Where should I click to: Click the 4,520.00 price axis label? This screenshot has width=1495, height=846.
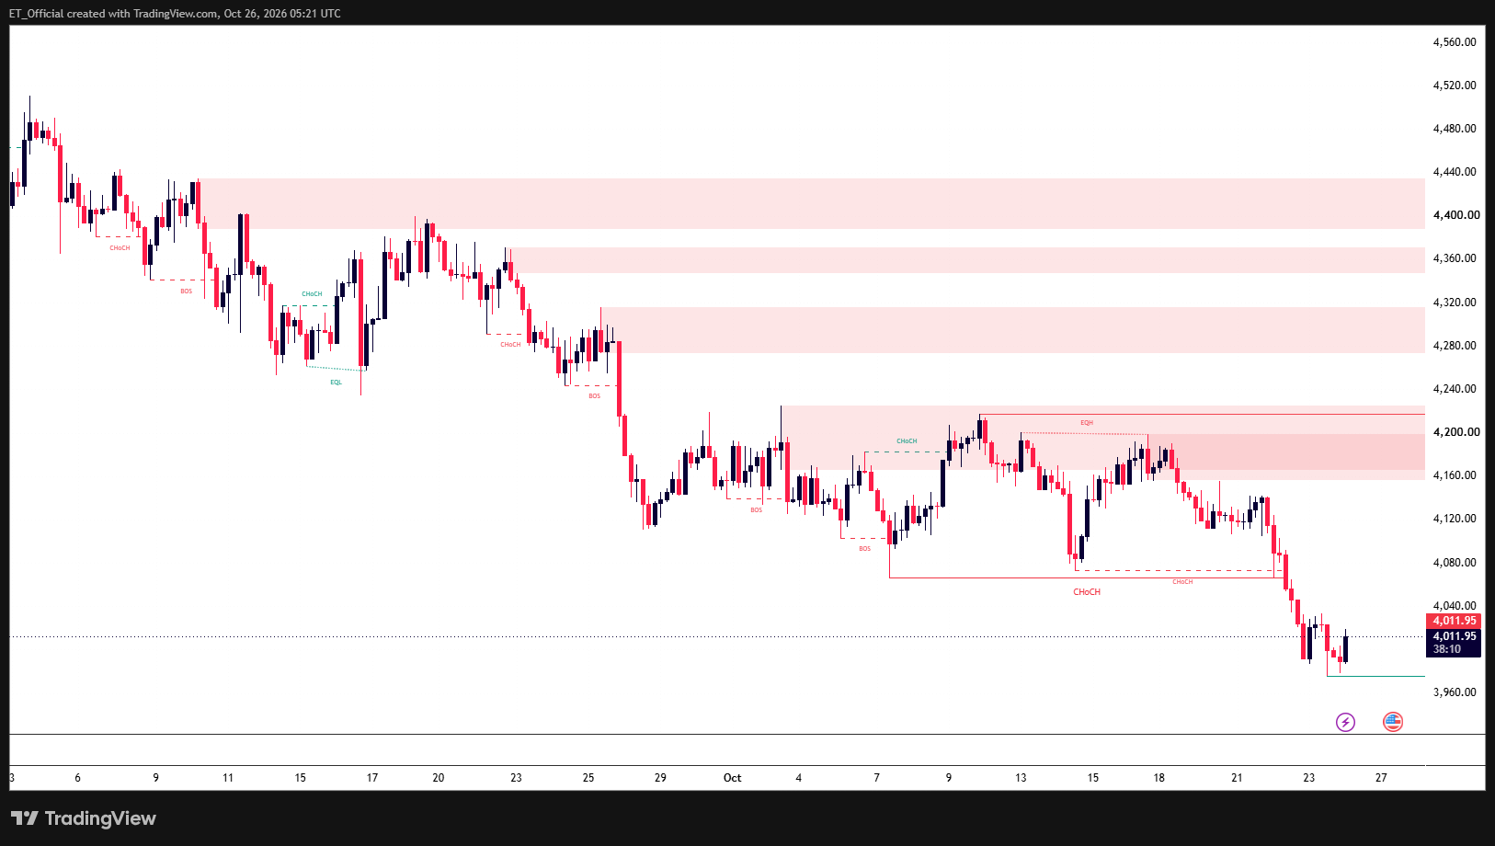(x=1455, y=86)
